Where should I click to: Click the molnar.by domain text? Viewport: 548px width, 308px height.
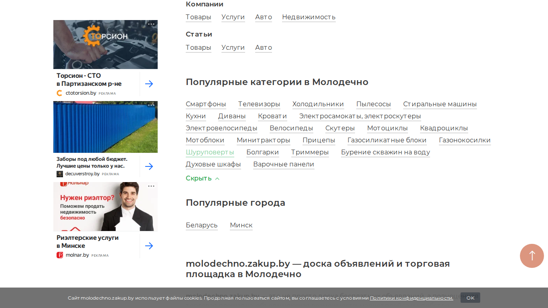pyautogui.click(x=77, y=255)
